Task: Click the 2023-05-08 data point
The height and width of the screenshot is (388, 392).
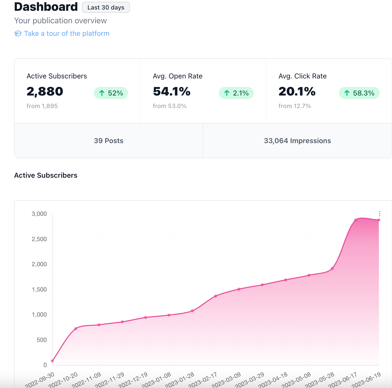Action: coord(309,275)
